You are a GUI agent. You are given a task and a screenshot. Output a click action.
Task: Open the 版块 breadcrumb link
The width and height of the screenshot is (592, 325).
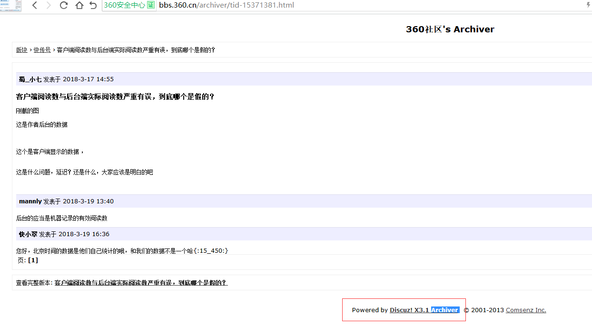pos(21,50)
